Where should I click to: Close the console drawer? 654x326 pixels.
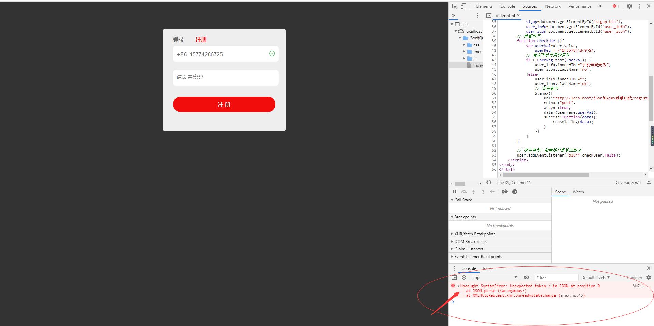click(x=649, y=268)
